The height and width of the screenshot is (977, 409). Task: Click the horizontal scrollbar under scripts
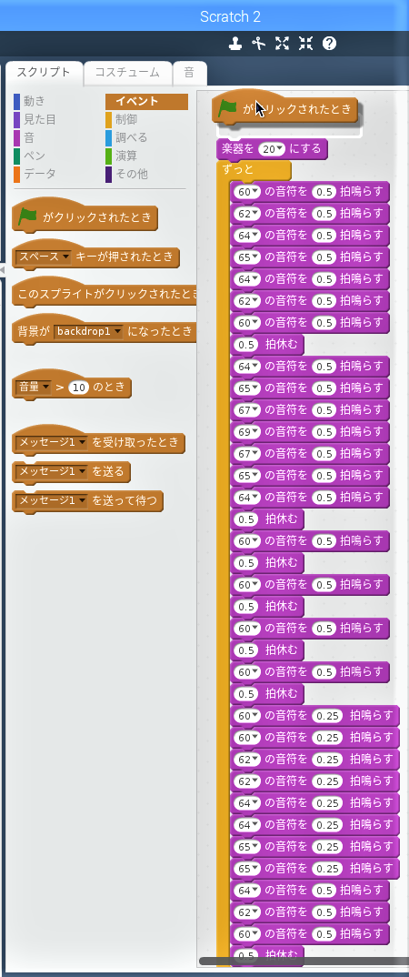(304, 962)
